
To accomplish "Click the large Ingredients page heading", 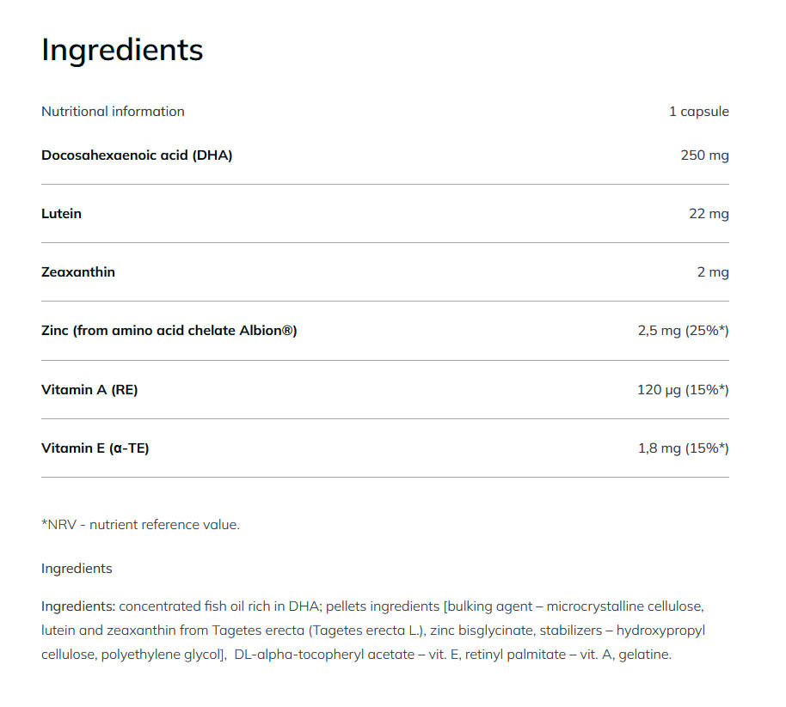I will (122, 50).
